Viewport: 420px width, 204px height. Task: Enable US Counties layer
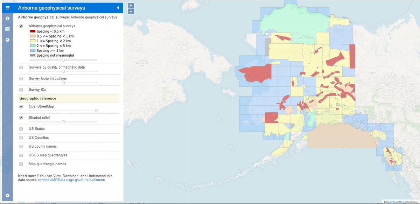[x=21, y=138]
